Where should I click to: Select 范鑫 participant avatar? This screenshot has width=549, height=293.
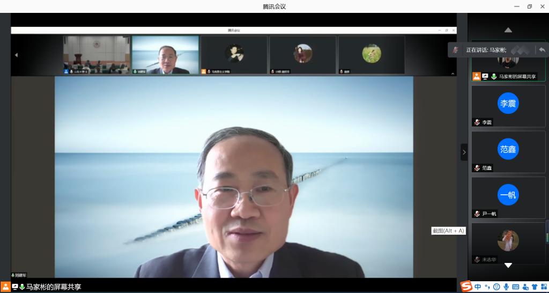508,149
